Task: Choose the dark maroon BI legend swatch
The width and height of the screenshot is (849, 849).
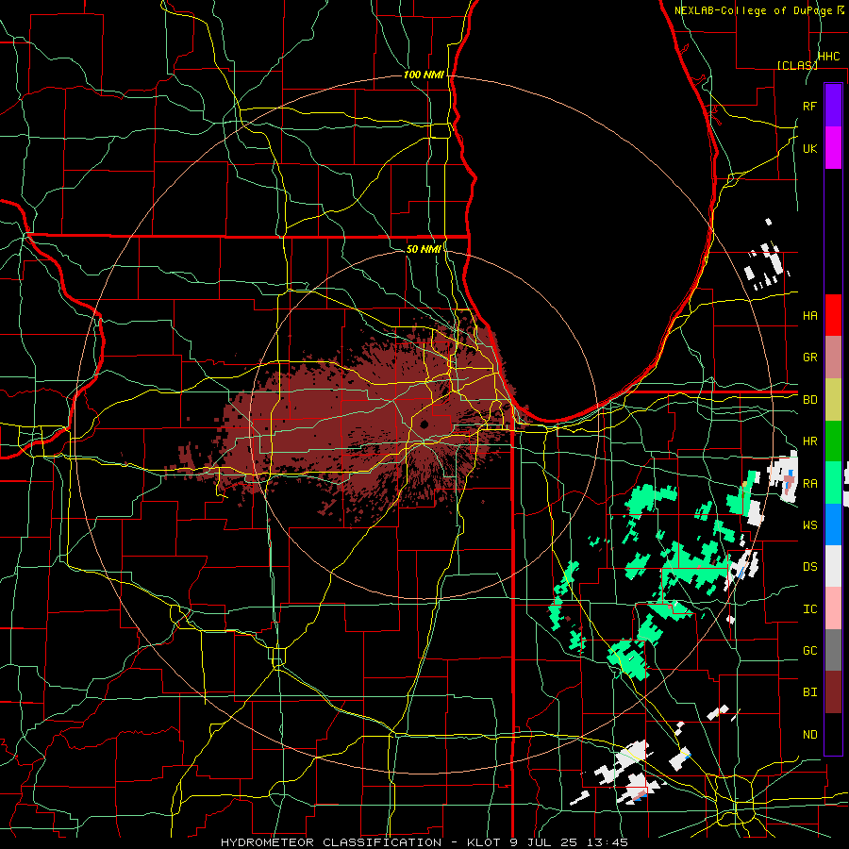Action: (833, 692)
